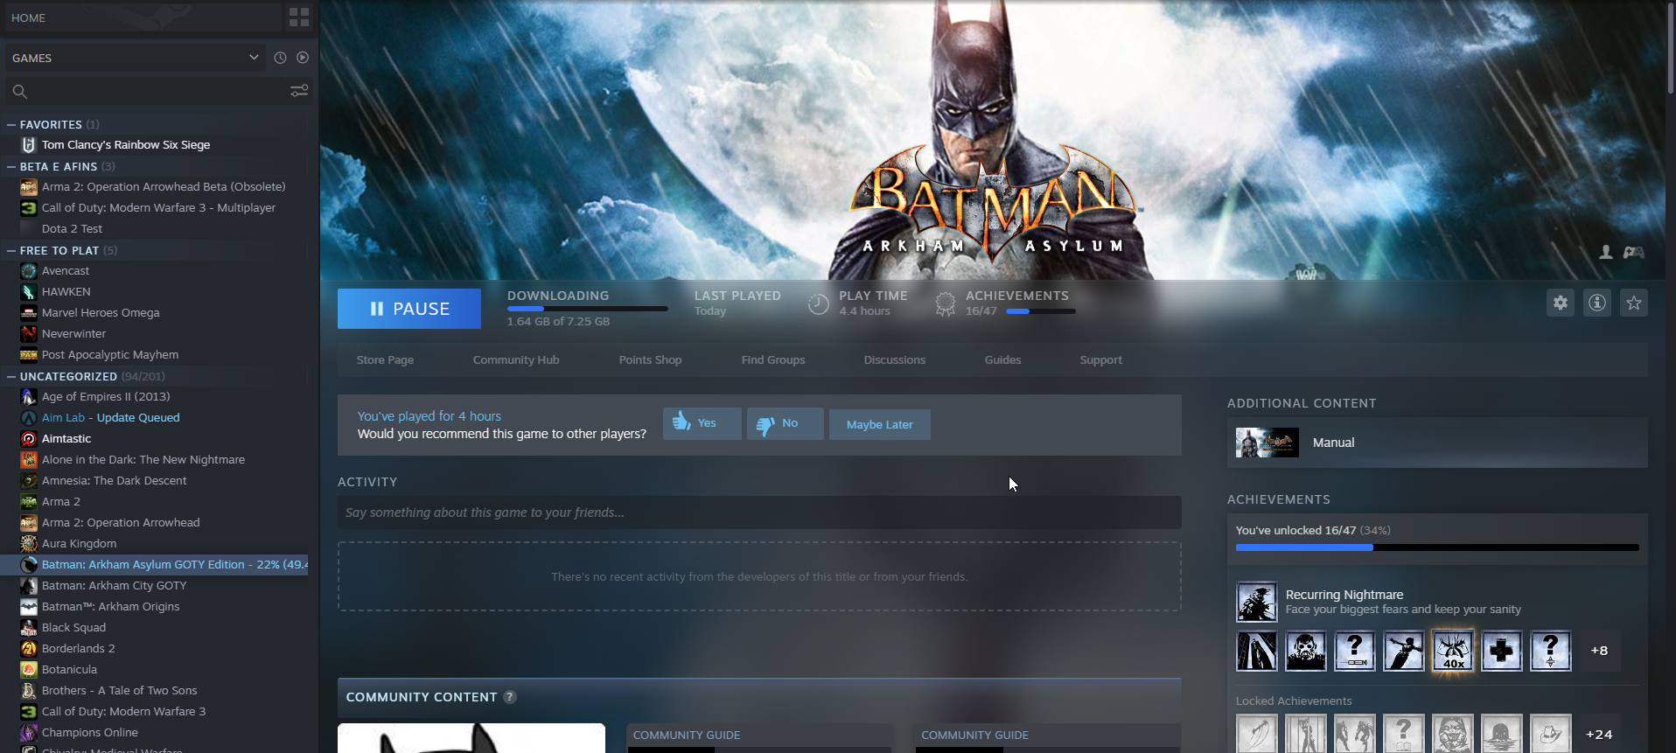
Task: Open the grid view icon beside Home
Action: coord(298,17)
